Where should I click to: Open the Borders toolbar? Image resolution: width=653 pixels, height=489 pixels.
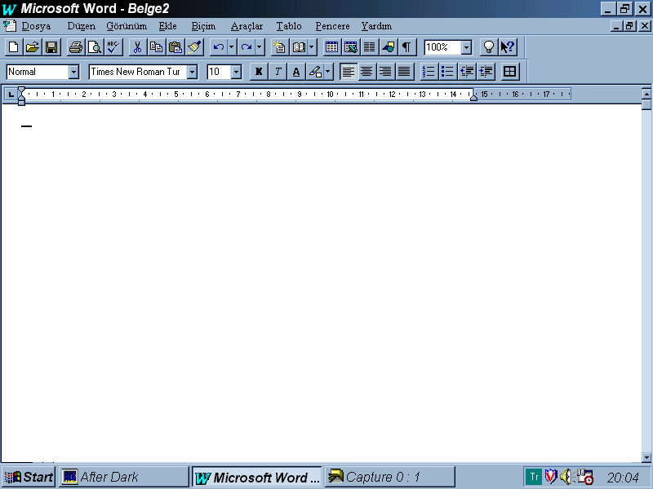coord(509,72)
